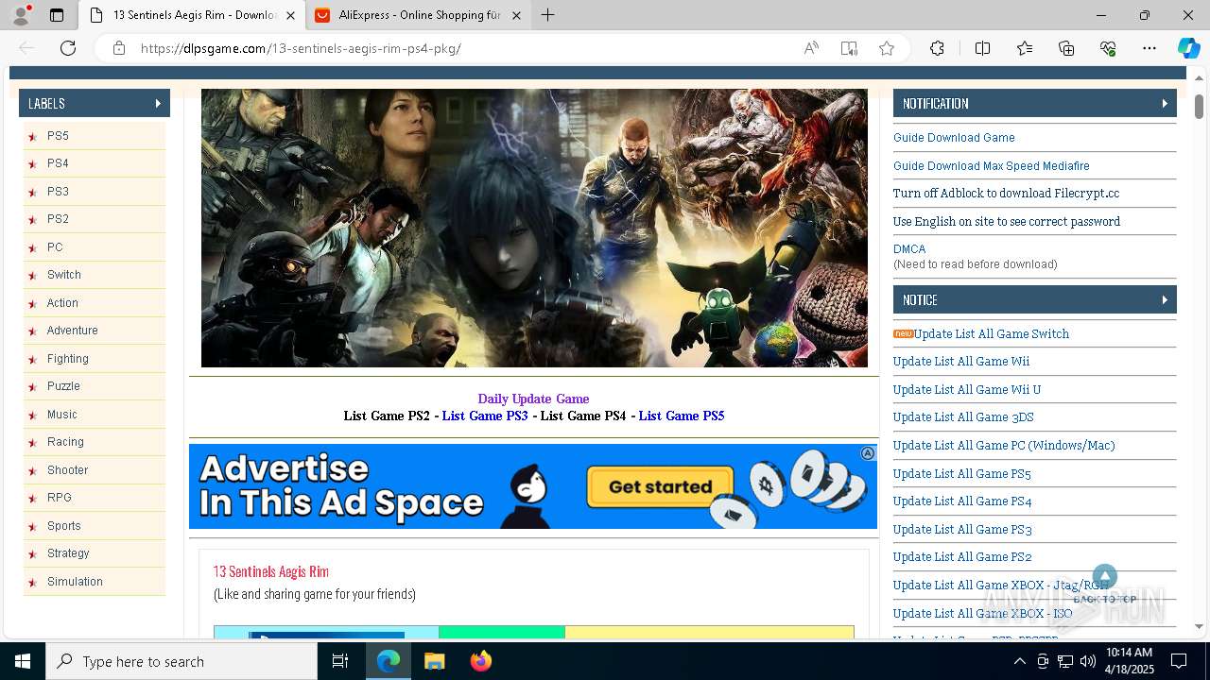Open the volume tray icon
This screenshot has width=1210, height=680.
coord(1087,661)
